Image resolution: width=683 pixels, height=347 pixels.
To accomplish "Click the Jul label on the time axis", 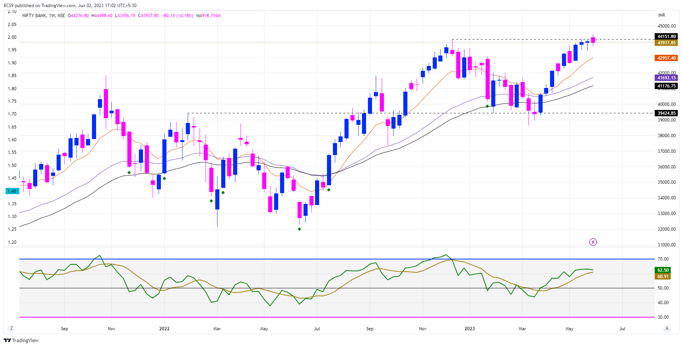I will click(622, 329).
